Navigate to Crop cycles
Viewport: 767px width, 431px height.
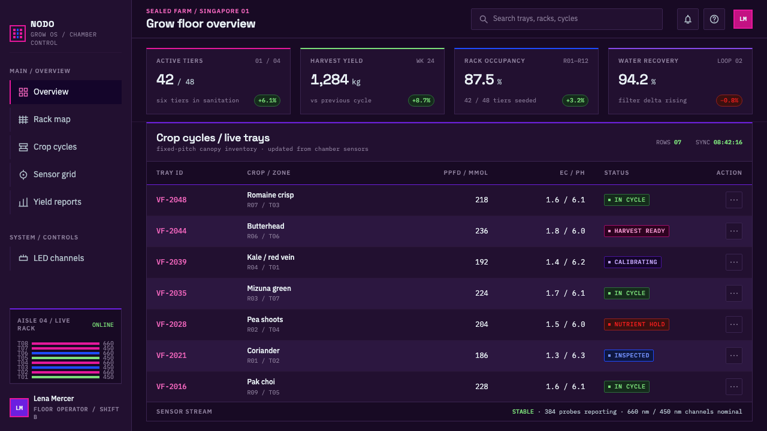point(66,147)
